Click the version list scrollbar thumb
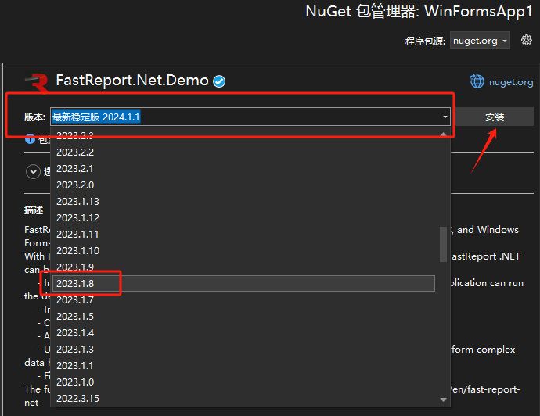The width and height of the screenshot is (540, 416). click(x=443, y=244)
